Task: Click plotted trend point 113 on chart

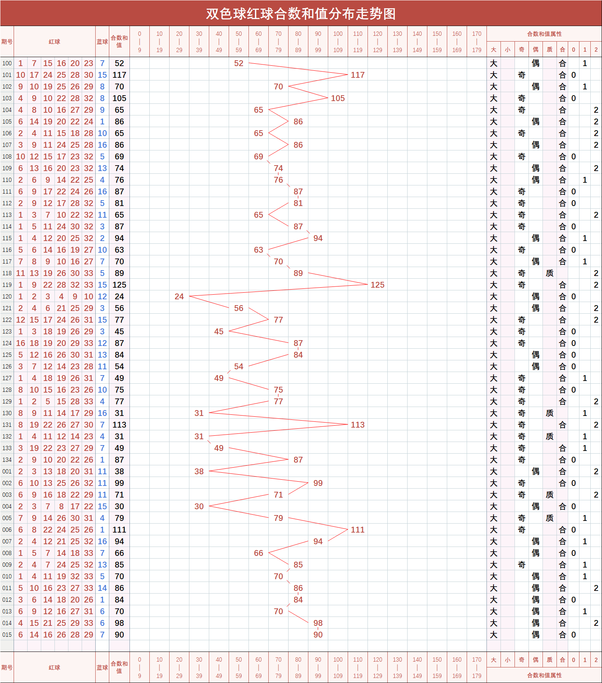Action: tap(357, 424)
